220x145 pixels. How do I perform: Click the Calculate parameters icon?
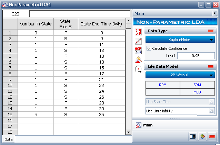pyautogui.click(x=138, y=32)
